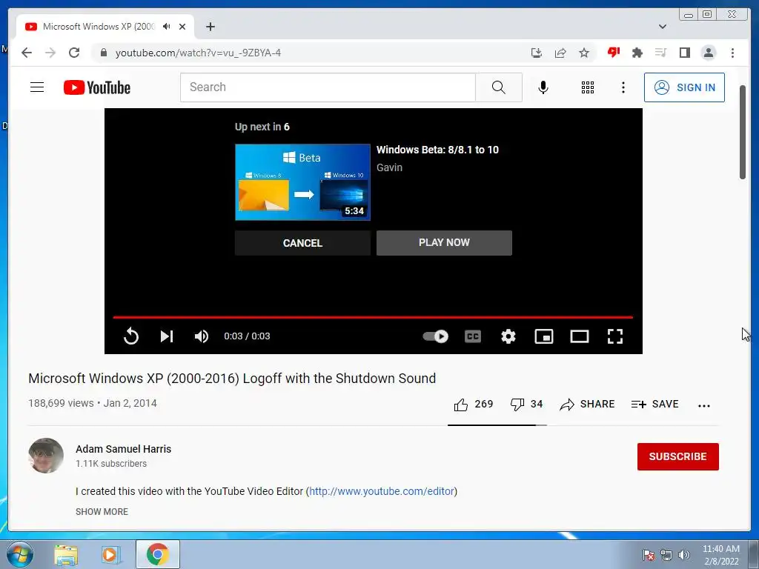Screen dimensions: 759x569
Task: Go to YouTube home via logo
Action: [x=97, y=87]
